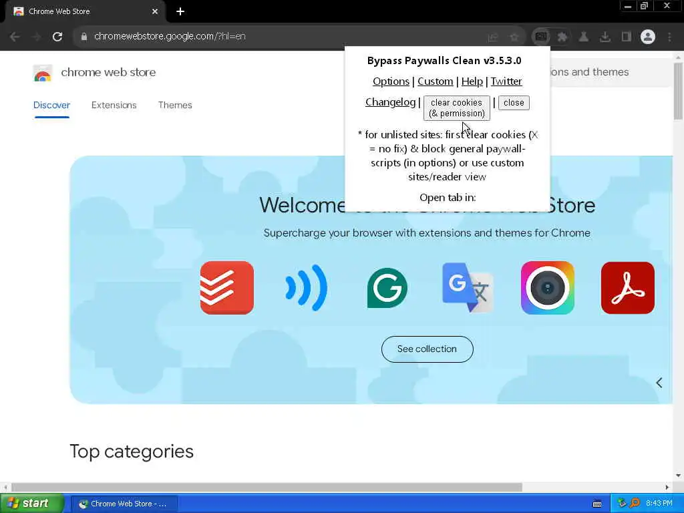Click Chrome Web Store taskbar button
Screen dimensions: 684x513
click(x=124, y=504)
